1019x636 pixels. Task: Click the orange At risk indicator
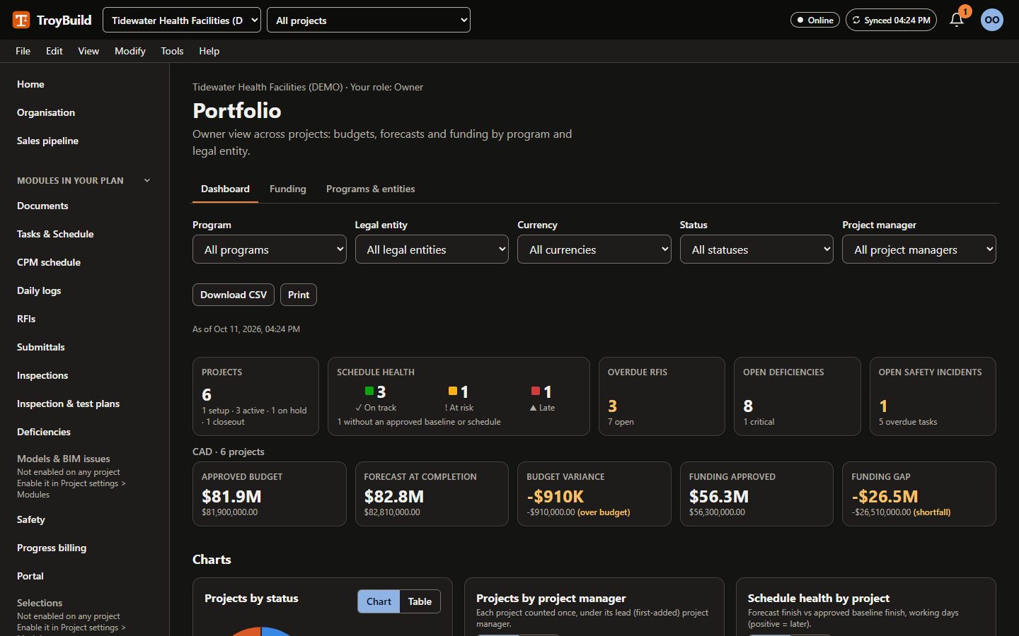[453, 391]
